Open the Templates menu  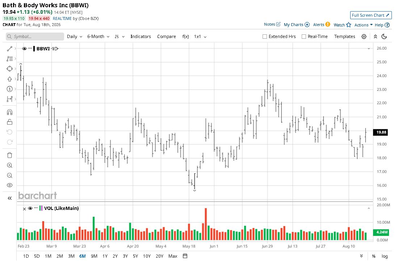[344, 37]
